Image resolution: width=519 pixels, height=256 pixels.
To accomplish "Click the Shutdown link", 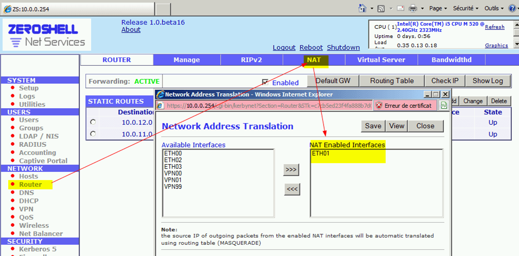I will (x=343, y=48).
